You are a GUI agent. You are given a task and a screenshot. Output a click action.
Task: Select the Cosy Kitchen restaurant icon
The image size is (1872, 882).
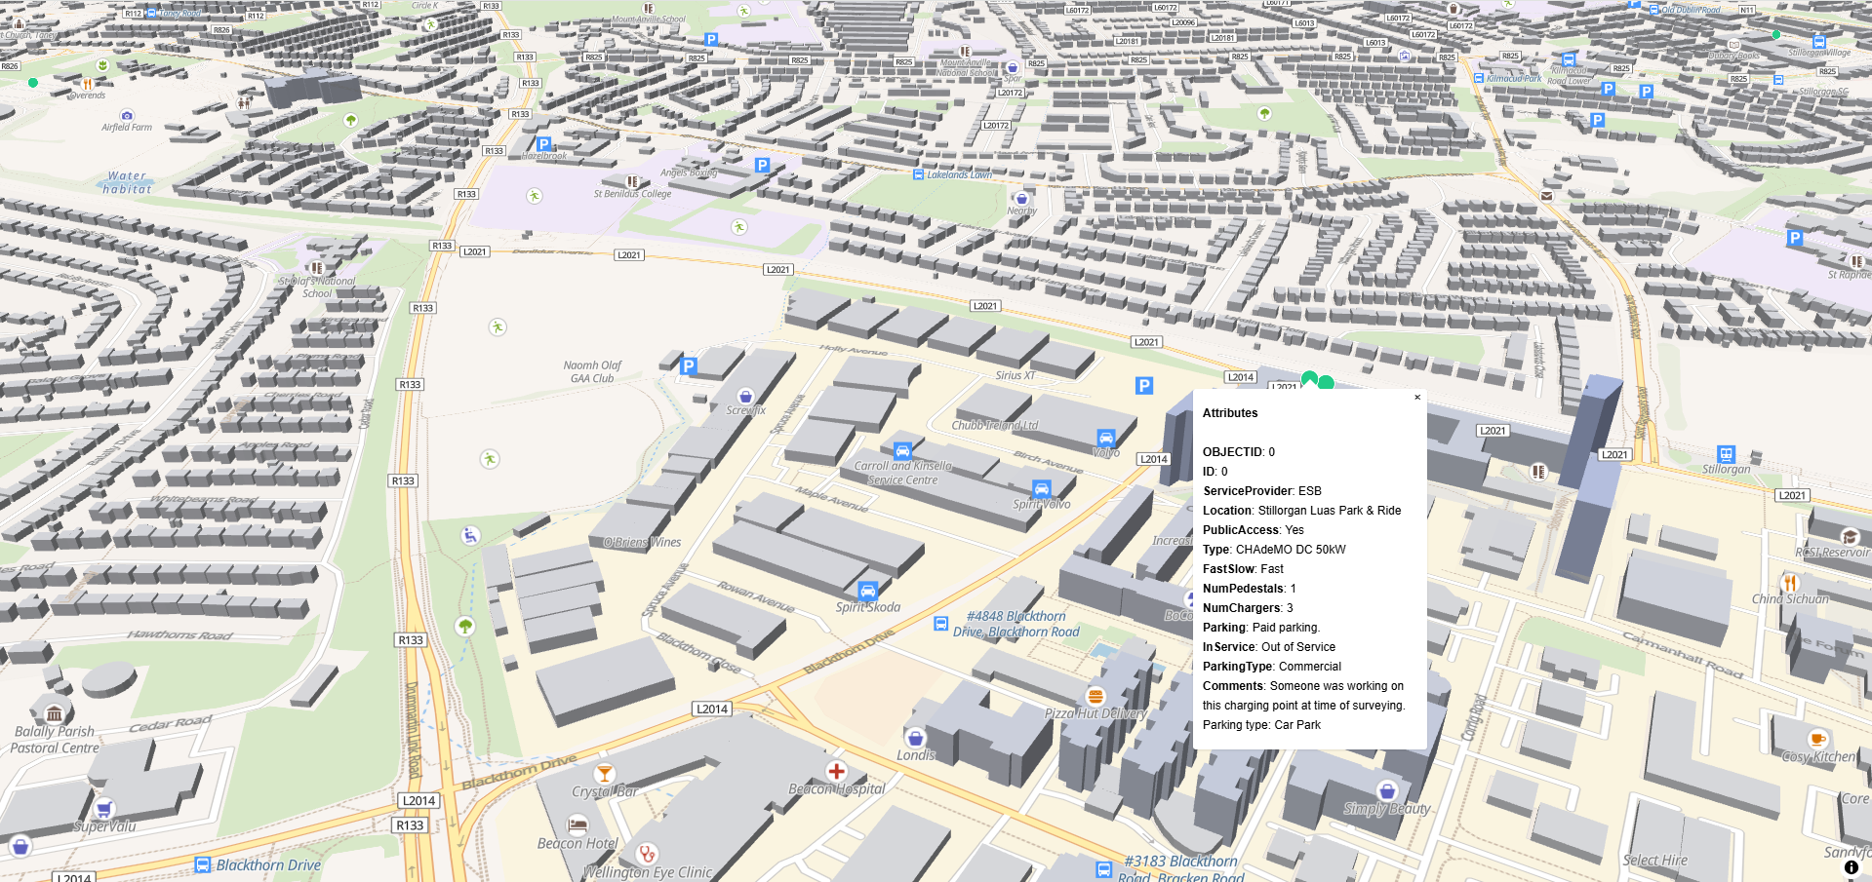click(x=1816, y=740)
